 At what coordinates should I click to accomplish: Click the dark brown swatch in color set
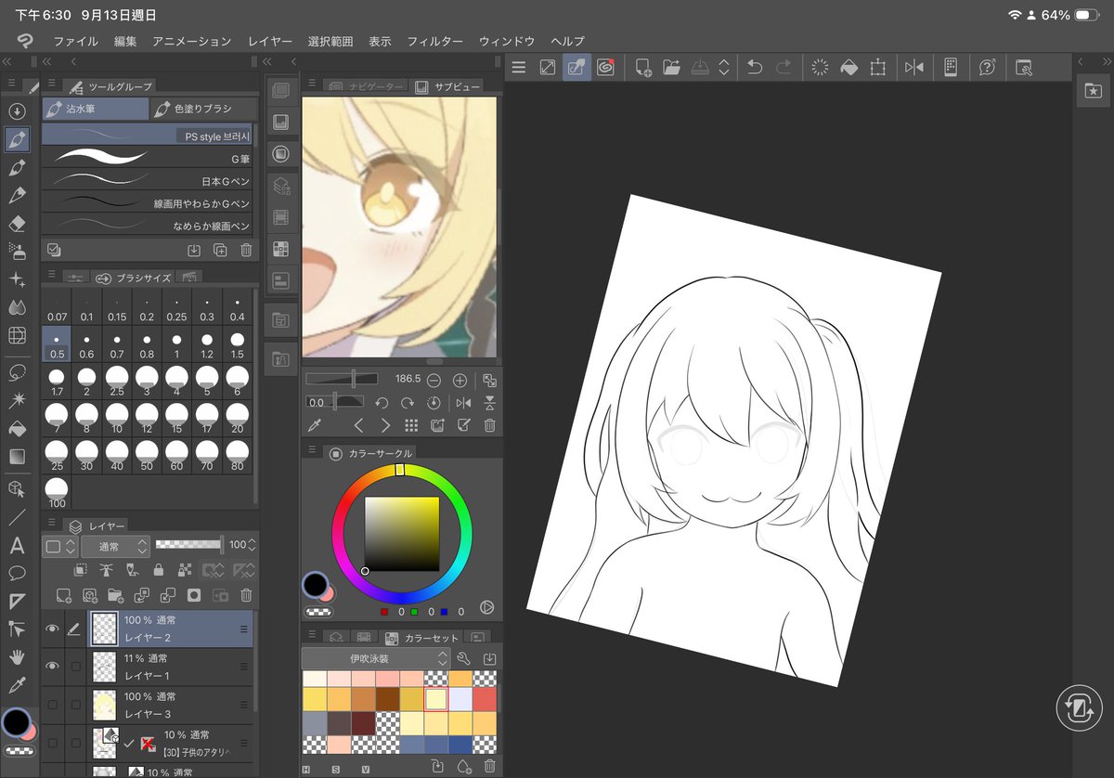[x=387, y=699]
